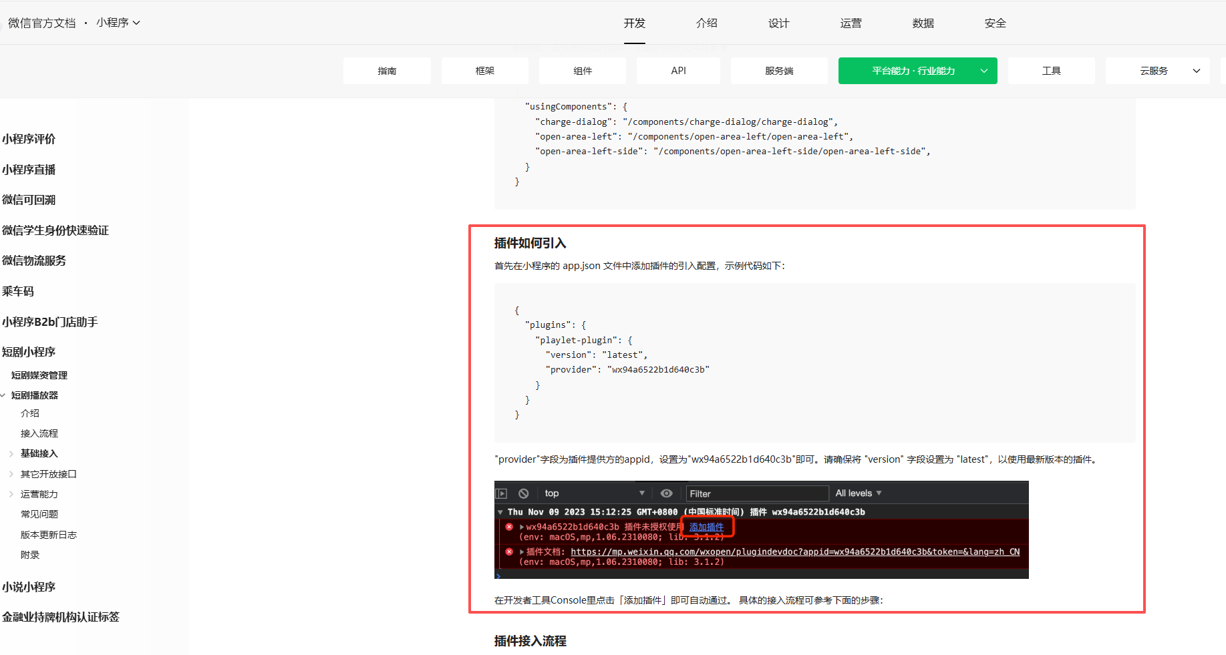The width and height of the screenshot is (1226, 655).
Task: Click the clear console icon
Action: click(x=524, y=493)
